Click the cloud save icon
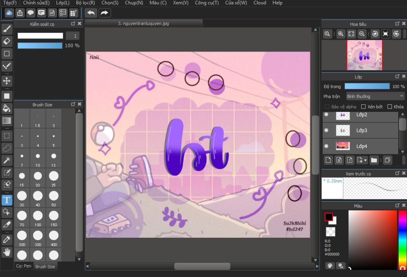 pos(9,13)
